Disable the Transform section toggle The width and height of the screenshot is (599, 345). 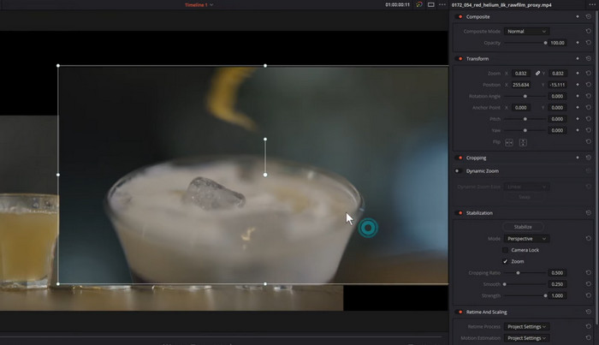[x=459, y=59]
